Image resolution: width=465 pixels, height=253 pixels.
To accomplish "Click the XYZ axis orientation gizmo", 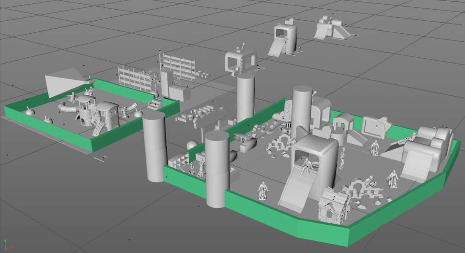I will pyautogui.click(x=6, y=245).
